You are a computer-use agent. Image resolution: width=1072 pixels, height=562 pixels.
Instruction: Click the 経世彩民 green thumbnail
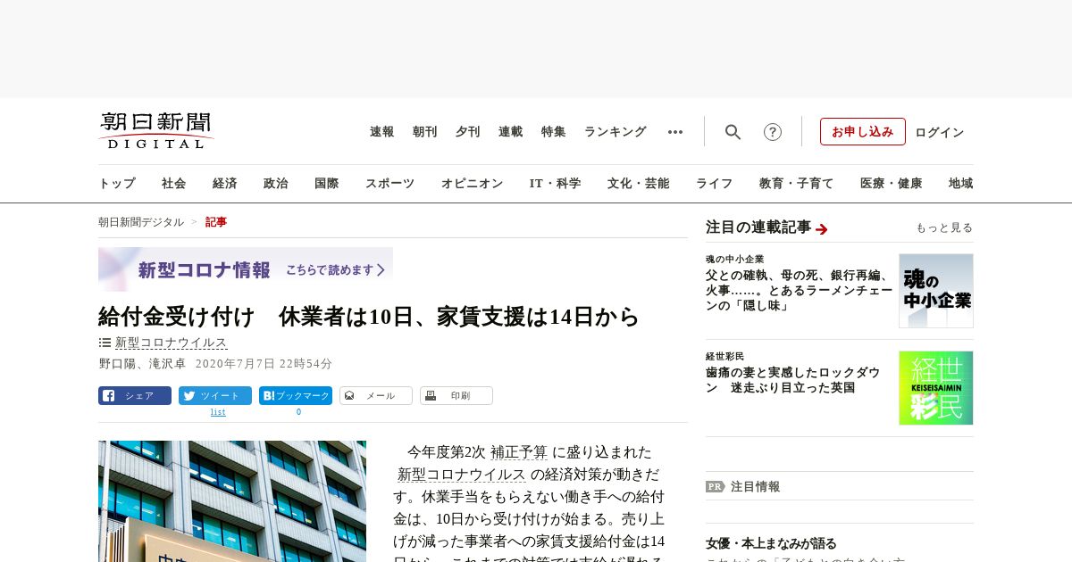pos(936,388)
